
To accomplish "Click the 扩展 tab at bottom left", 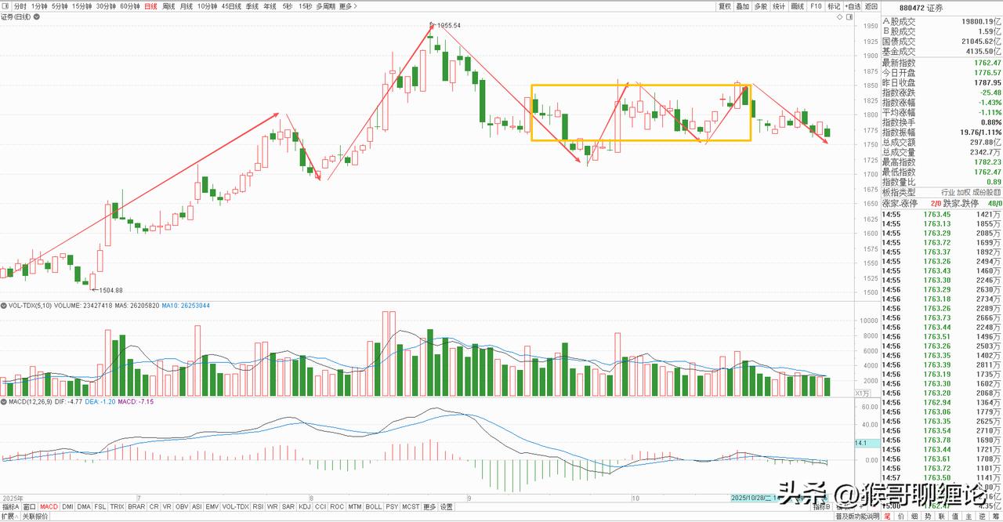I will [9, 517].
